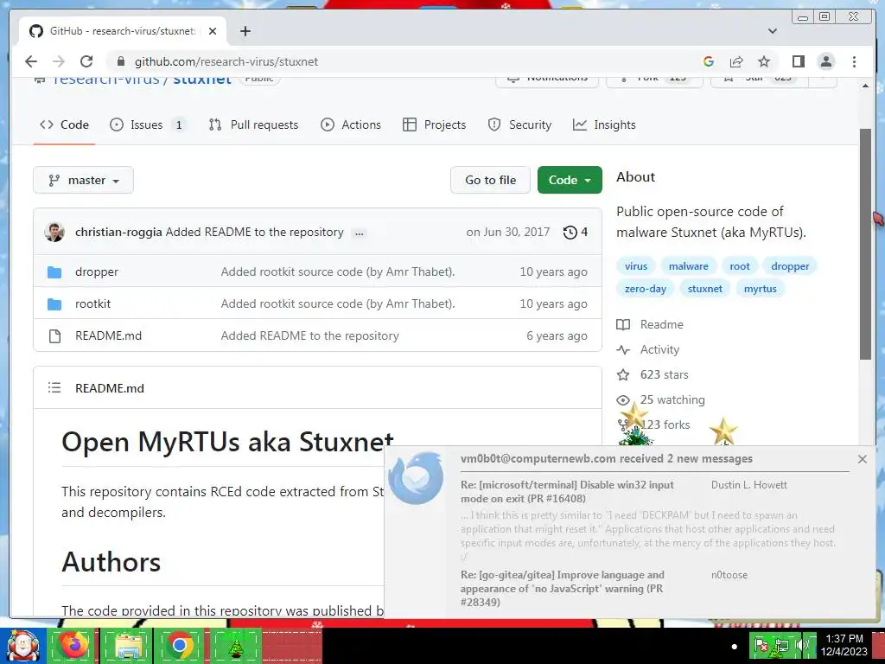Click the Go to file button
Image resolution: width=885 pixels, height=664 pixels.
[x=490, y=180]
